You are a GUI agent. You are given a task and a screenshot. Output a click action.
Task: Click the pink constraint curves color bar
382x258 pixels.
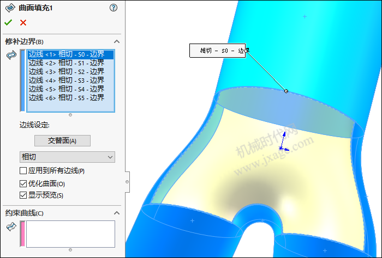point(23,234)
